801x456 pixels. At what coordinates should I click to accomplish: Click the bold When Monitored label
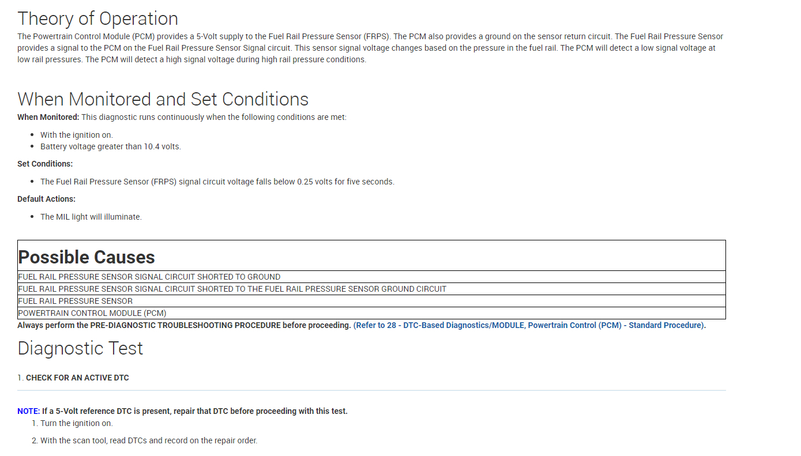tap(48, 117)
